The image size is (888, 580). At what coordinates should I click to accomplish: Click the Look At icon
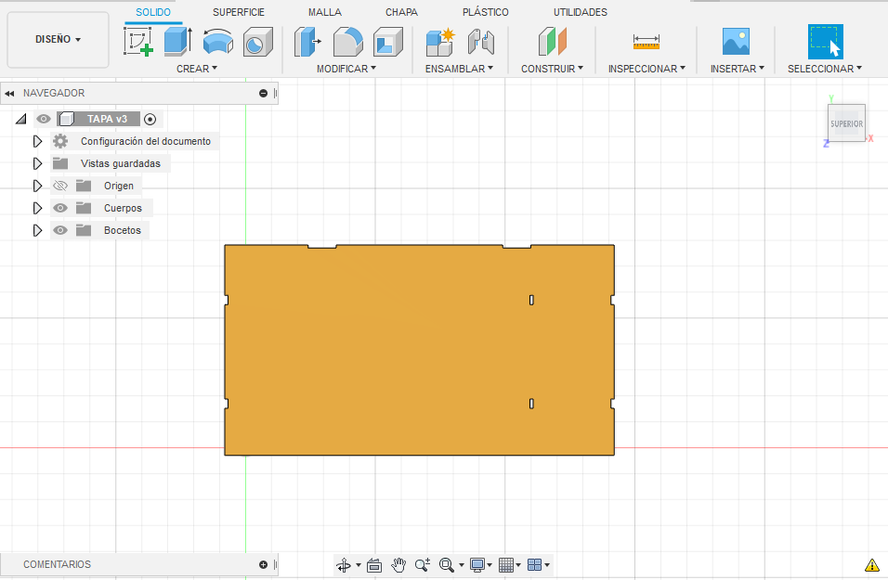(x=374, y=565)
